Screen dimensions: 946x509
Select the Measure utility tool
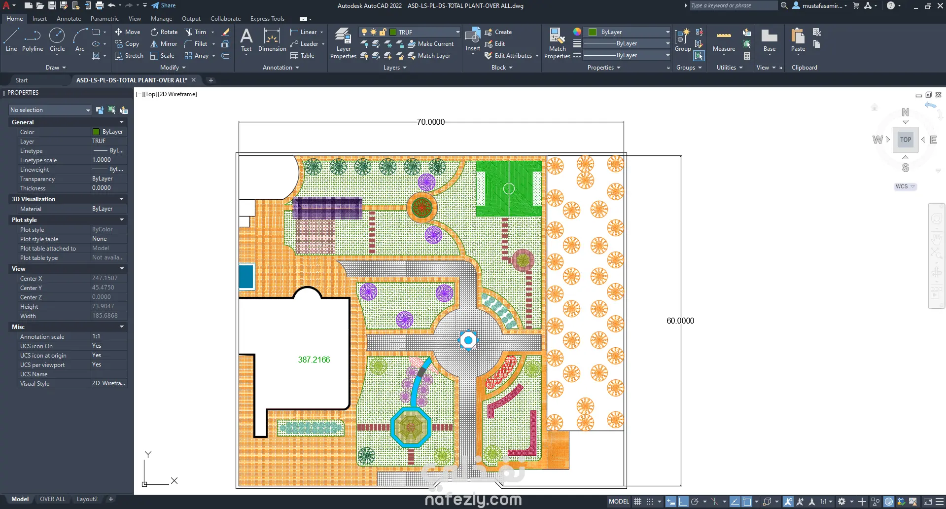pyautogui.click(x=724, y=40)
